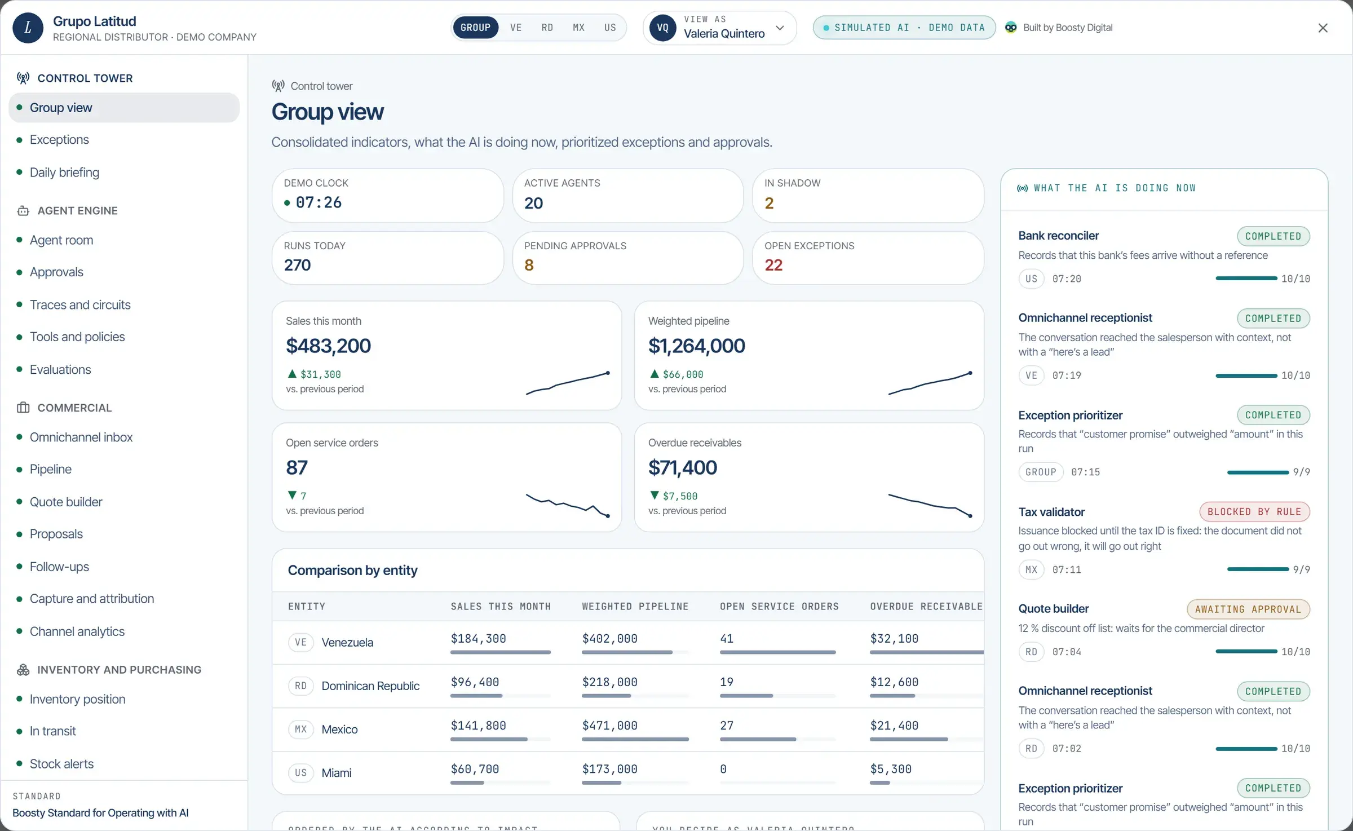Switch entity filter to US
1353x831 pixels.
click(x=610, y=28)
